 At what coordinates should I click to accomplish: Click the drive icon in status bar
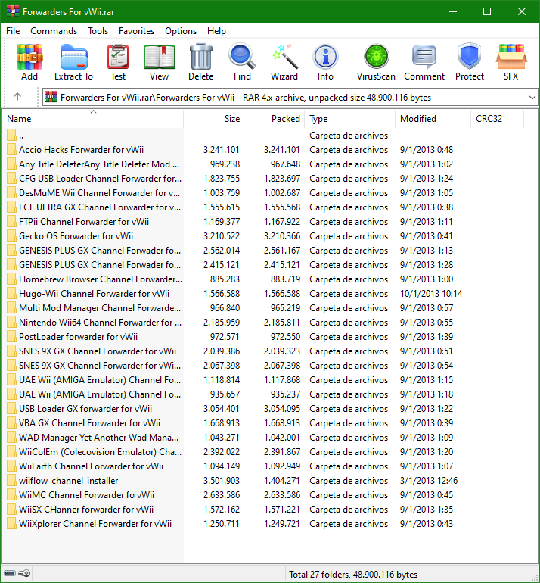click(x=10, y=573)
